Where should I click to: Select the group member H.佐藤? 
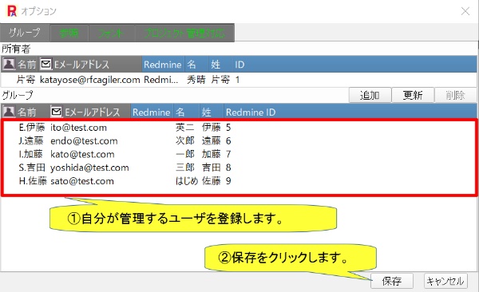pos(33,181)
